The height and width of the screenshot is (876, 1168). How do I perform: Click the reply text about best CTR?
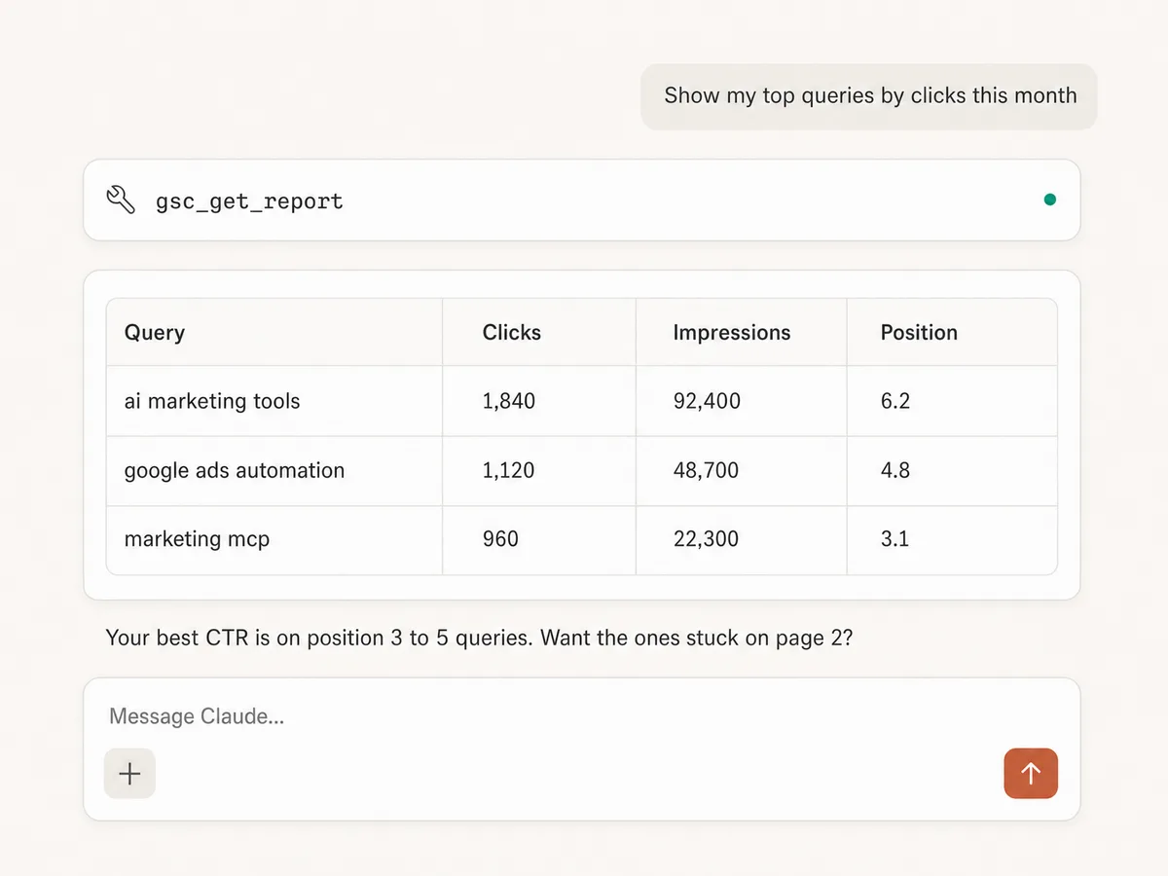479,639
